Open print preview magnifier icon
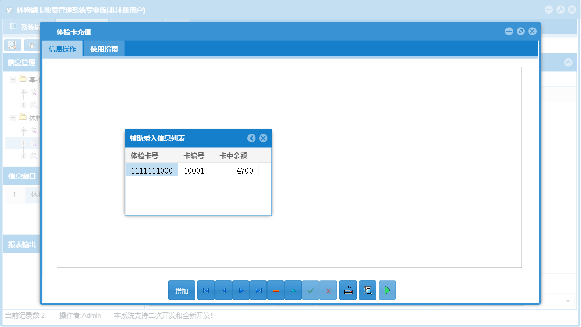 pos(367,290)
